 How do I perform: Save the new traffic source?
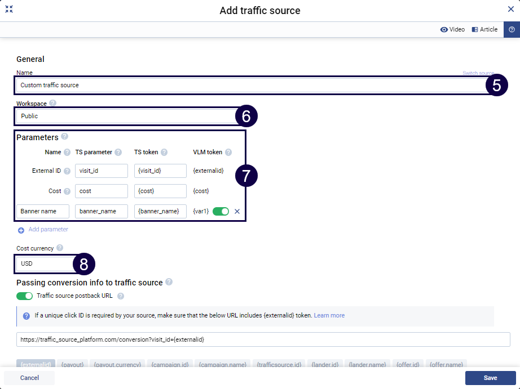click(490, 378)
